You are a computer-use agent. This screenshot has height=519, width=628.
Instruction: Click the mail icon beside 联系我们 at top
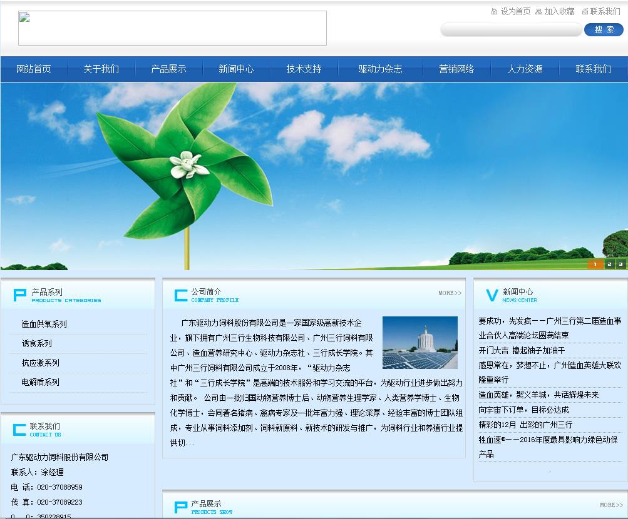click(x=585, y=12)
